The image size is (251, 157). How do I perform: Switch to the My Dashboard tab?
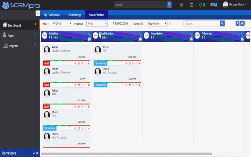[52, 15]
